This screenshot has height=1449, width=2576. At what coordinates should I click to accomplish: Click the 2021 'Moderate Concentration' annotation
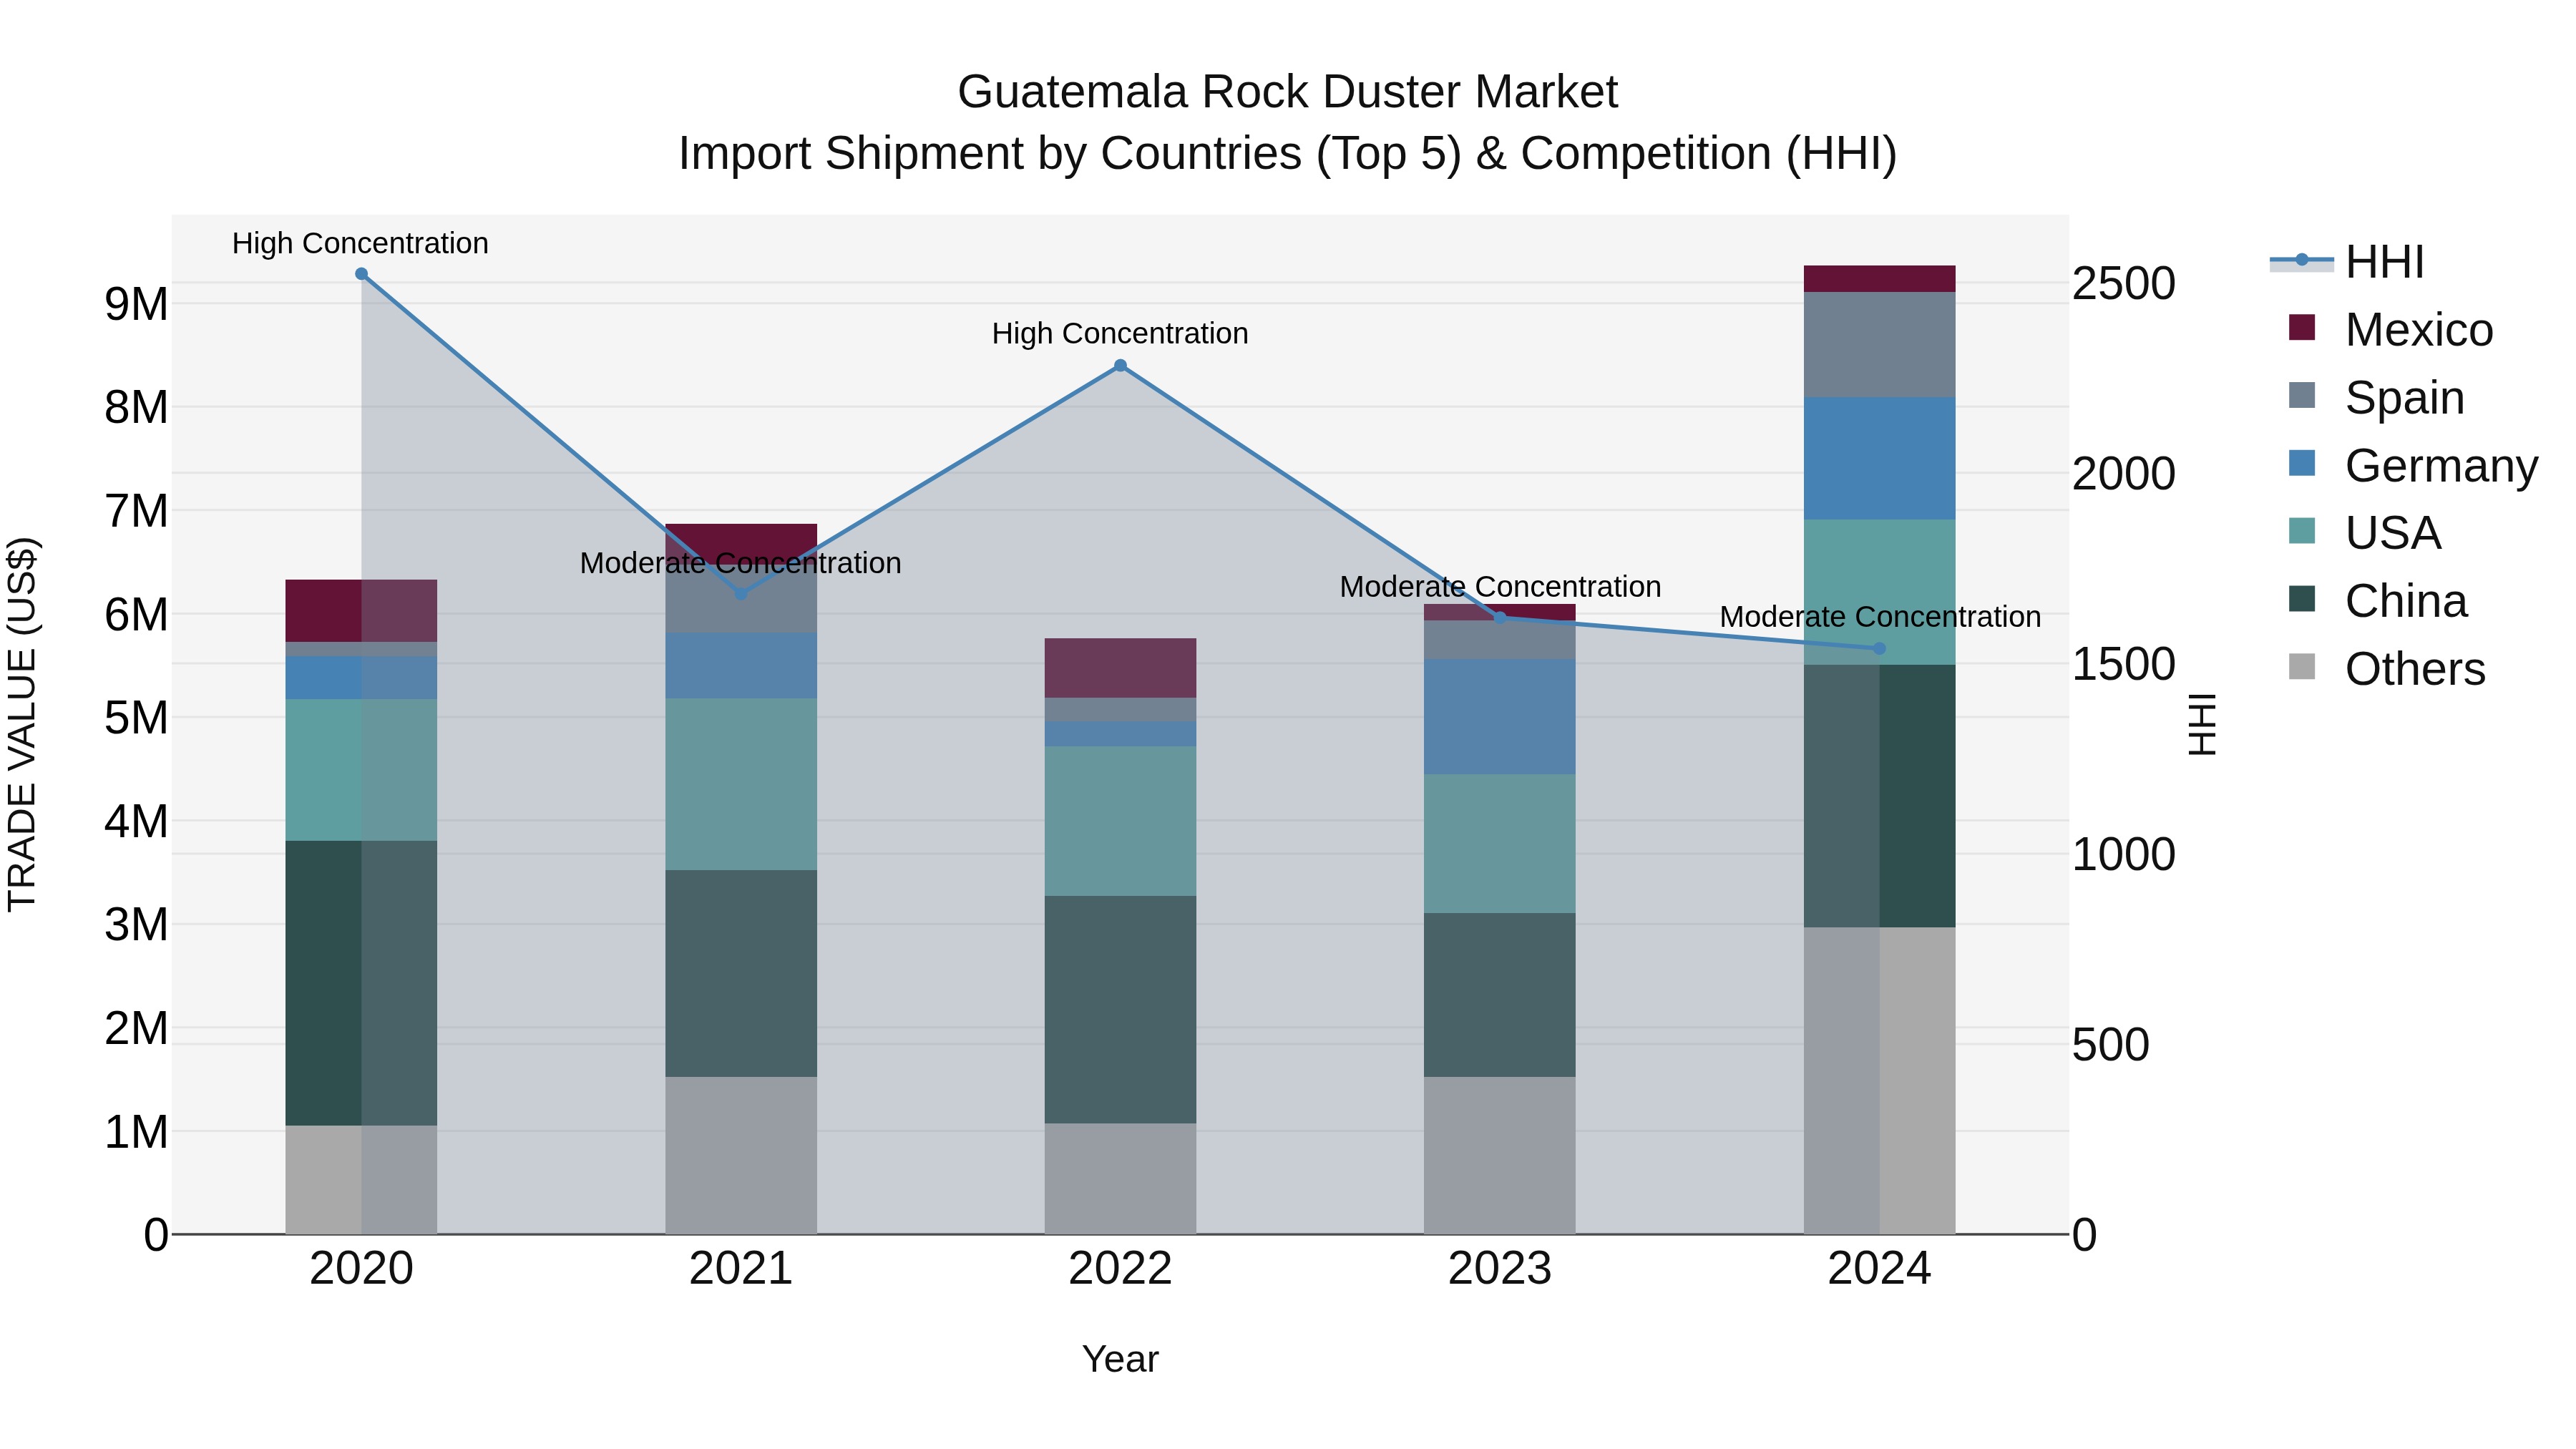741,564
